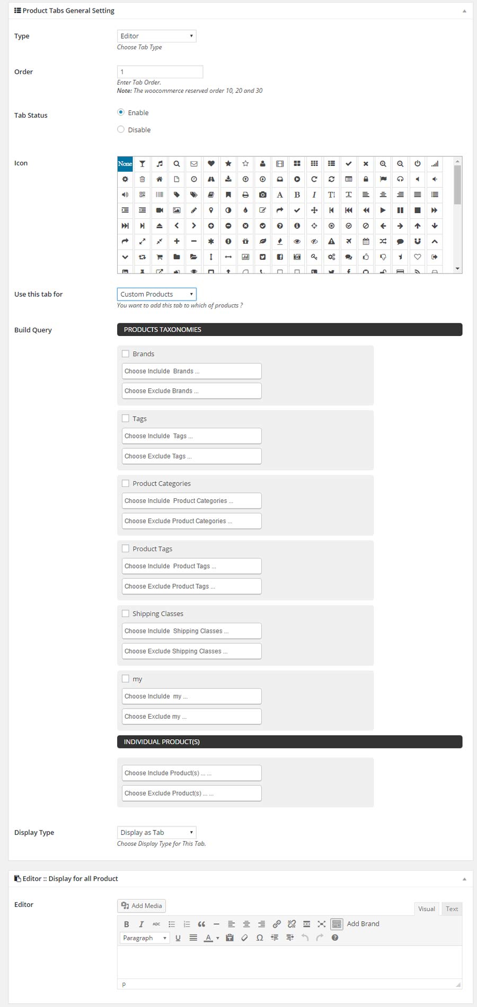This screenshot has height=1007, width=477.
Task: Choose the magnet icon in the icon grid
Action: pyautogui.click(x=418, y=241)
